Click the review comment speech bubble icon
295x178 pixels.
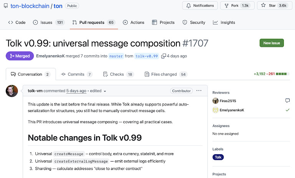click(x=287, y=101)
